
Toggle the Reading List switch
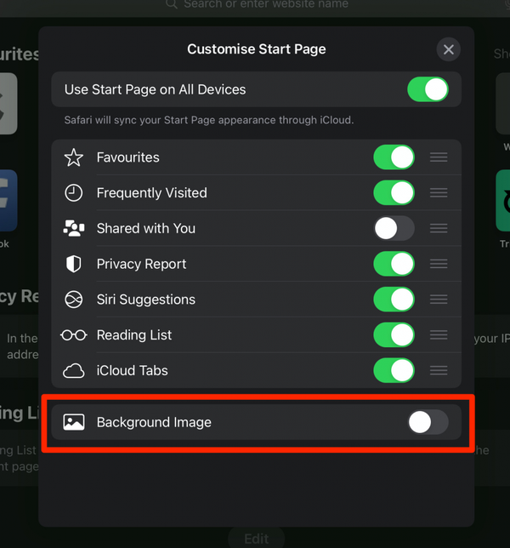394,334
